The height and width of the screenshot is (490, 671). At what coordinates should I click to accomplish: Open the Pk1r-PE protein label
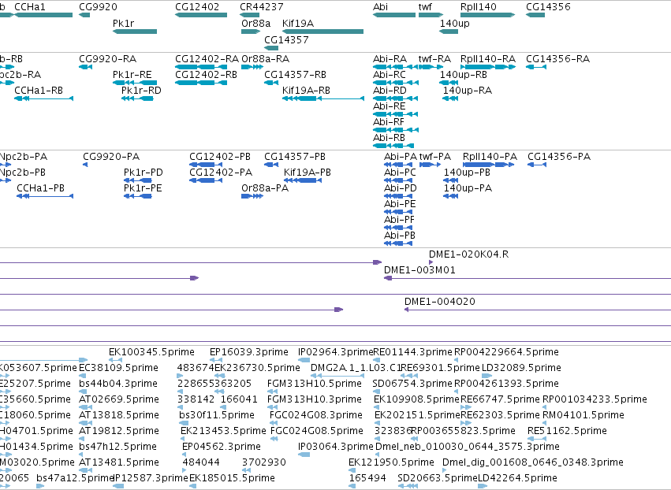[143, 188]
